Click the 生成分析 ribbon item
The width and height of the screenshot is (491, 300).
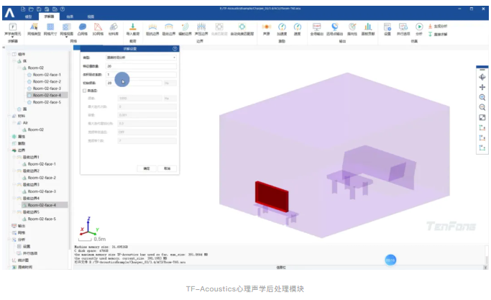[x=438, y=27]
